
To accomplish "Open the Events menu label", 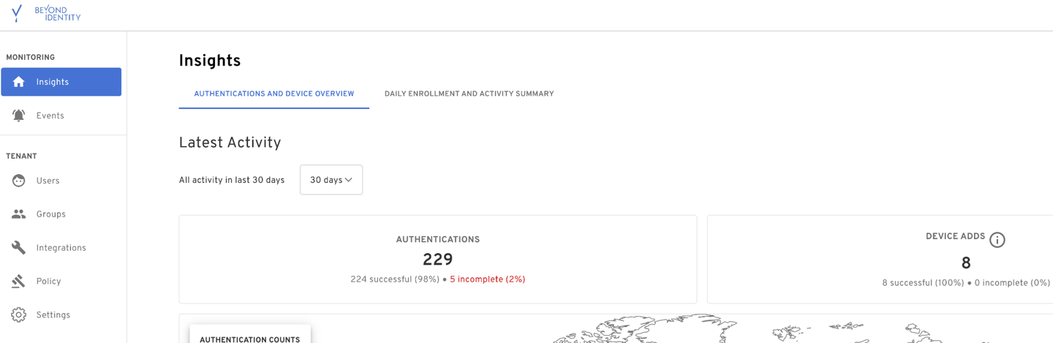I will pyautogui.click(x=50, y=116).
